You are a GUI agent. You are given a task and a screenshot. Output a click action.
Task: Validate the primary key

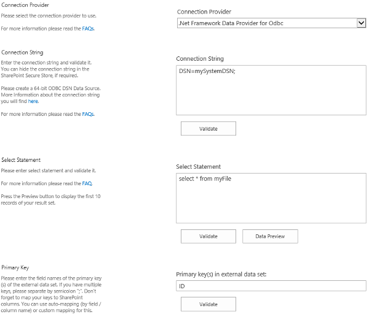(x=208, y=304)
